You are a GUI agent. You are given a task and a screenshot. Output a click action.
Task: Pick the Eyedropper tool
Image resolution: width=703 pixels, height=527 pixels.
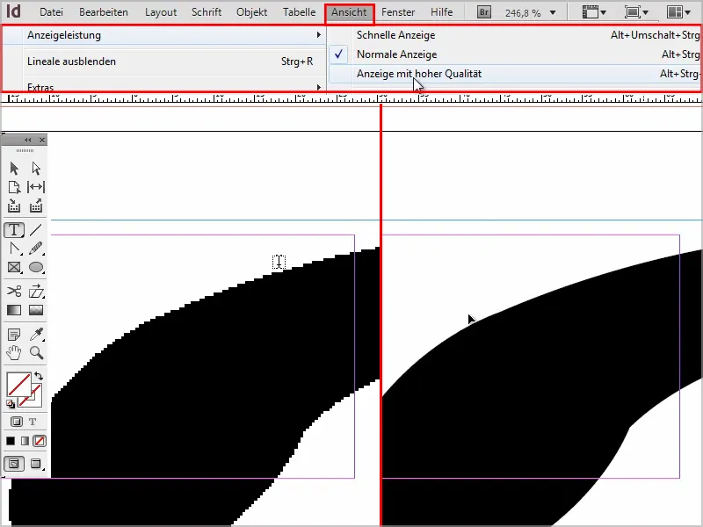click(36, 335)
